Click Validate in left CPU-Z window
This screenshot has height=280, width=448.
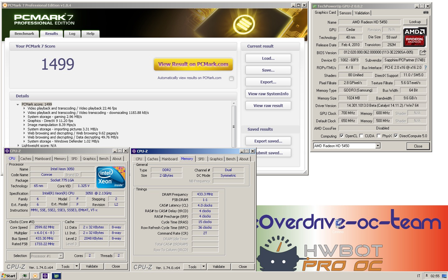click(x=92, y=266)
